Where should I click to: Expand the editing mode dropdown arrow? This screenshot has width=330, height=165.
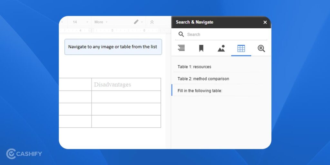(x=142, y=22)
